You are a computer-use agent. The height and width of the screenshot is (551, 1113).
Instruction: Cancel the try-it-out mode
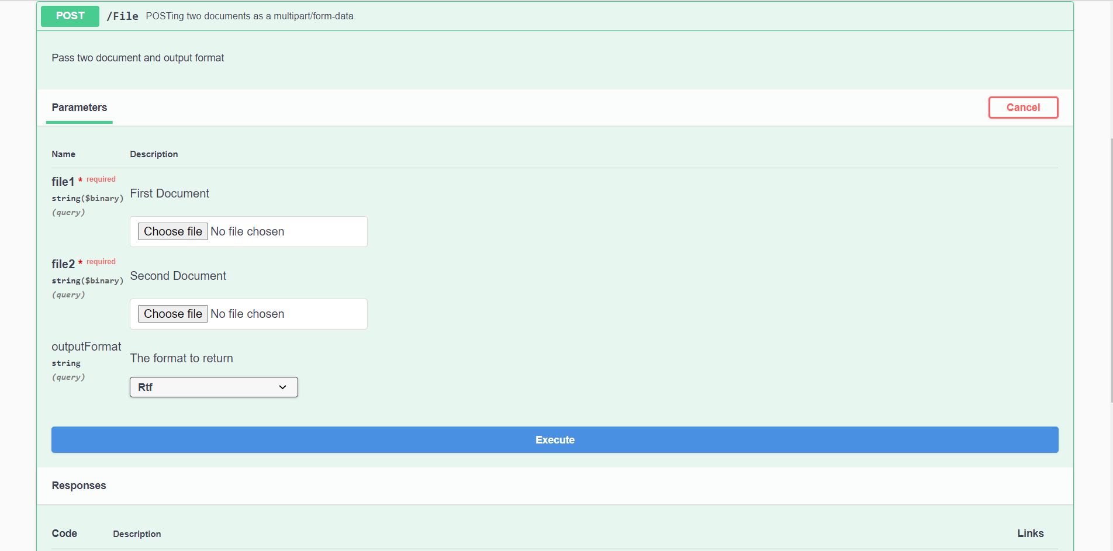coord(1022,108)
